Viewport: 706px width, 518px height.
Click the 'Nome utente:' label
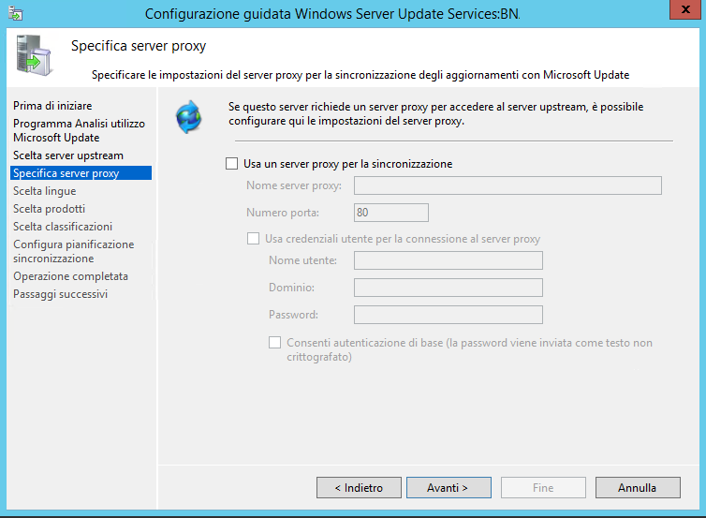pyautogui.click(x=302, y=260)
